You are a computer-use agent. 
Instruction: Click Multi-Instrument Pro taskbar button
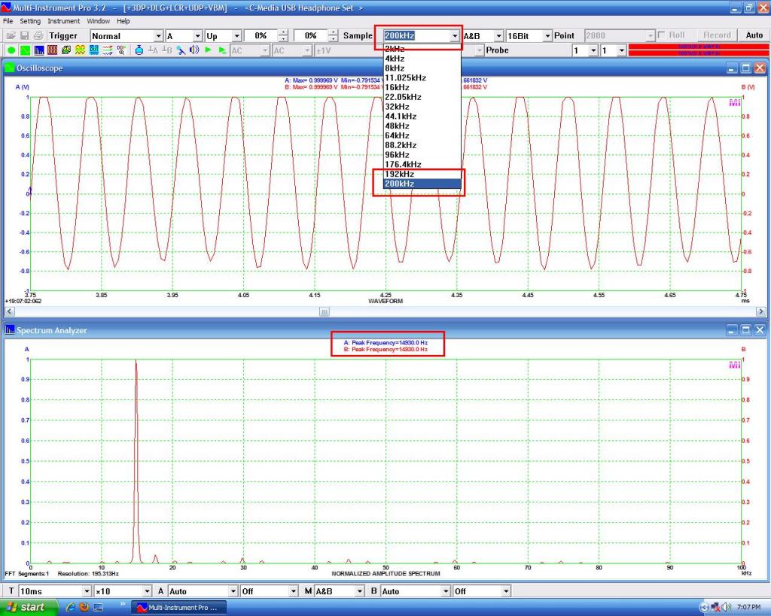[178, 608]
